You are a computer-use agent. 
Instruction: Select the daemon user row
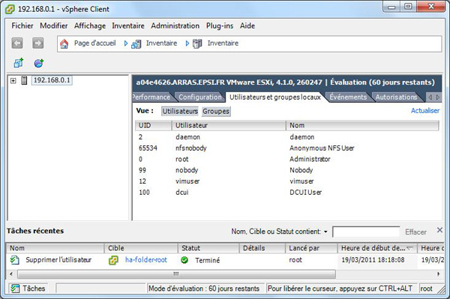point(287,137)
